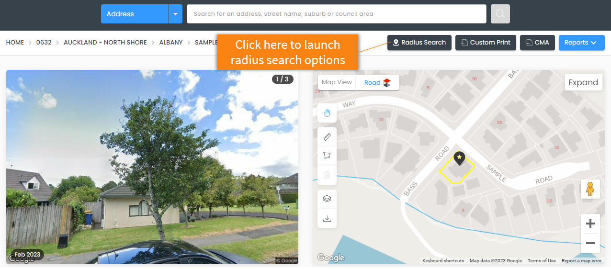
Task: Go to ALBANY breadcrumb
Action: coord(171,43)
